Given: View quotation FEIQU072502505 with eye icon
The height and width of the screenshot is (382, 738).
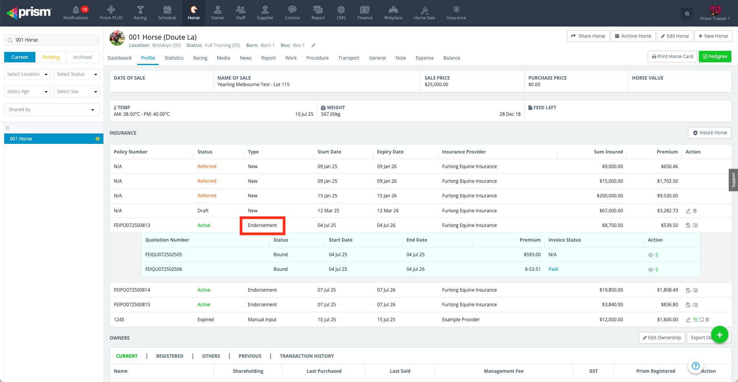Looking at the screenshot, I should [650, 255].
